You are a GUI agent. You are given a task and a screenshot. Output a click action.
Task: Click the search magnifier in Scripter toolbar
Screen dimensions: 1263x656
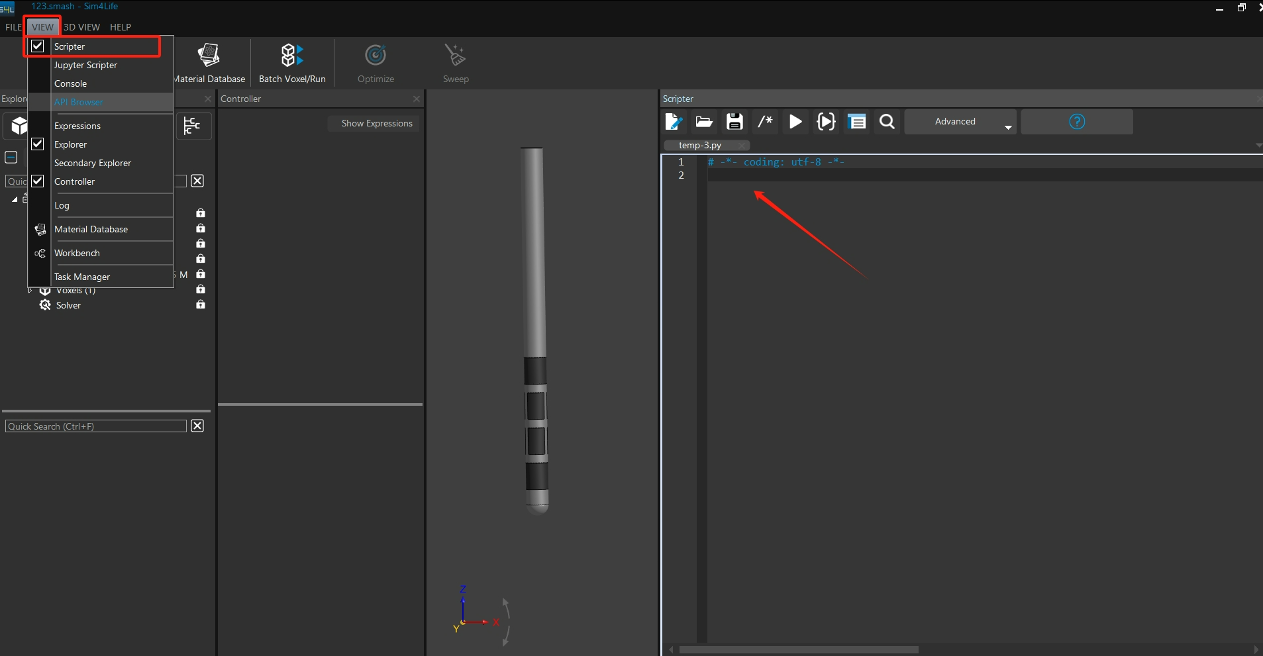pos(887,122)
